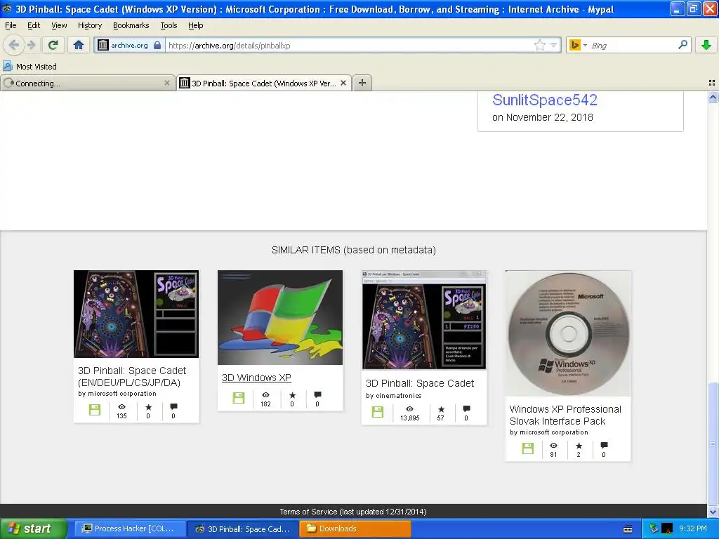Click favorites star showing 2
Viewport: 719px width, 539px height.
579,446
